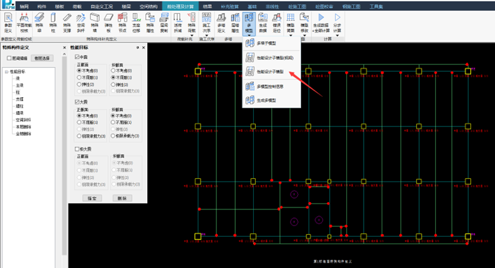Select the 特殊节点 special node tool
This screenshot has width=495, height=268.
123,23
